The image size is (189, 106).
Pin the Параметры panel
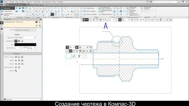coord(41,19)
